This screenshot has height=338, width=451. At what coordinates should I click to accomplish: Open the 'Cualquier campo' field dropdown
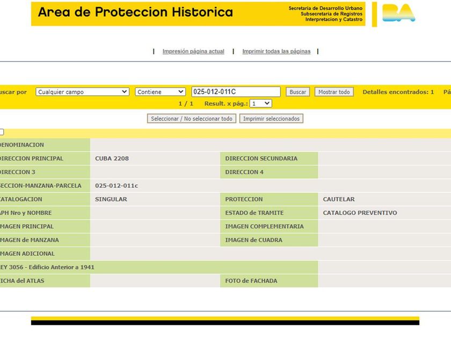[82, 92]
